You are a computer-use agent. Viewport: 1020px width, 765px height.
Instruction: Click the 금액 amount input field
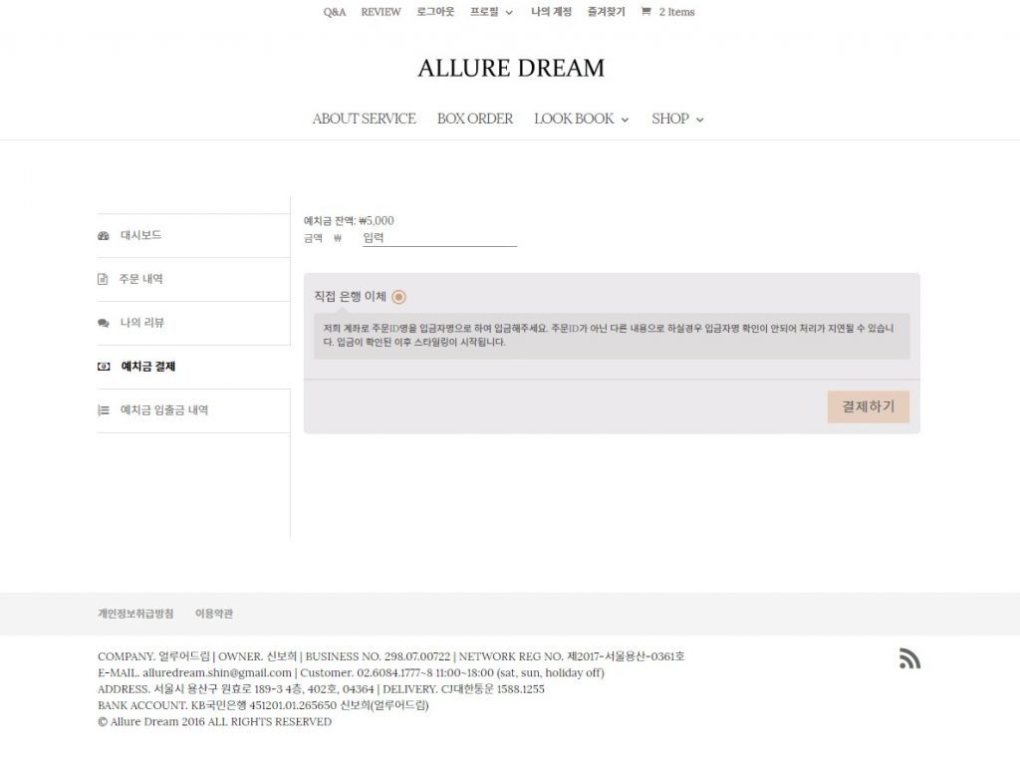[x=439, y=238]
